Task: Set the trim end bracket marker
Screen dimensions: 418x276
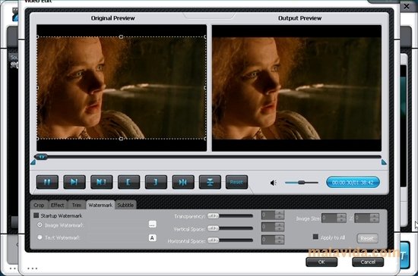Action: coord(156,182)
